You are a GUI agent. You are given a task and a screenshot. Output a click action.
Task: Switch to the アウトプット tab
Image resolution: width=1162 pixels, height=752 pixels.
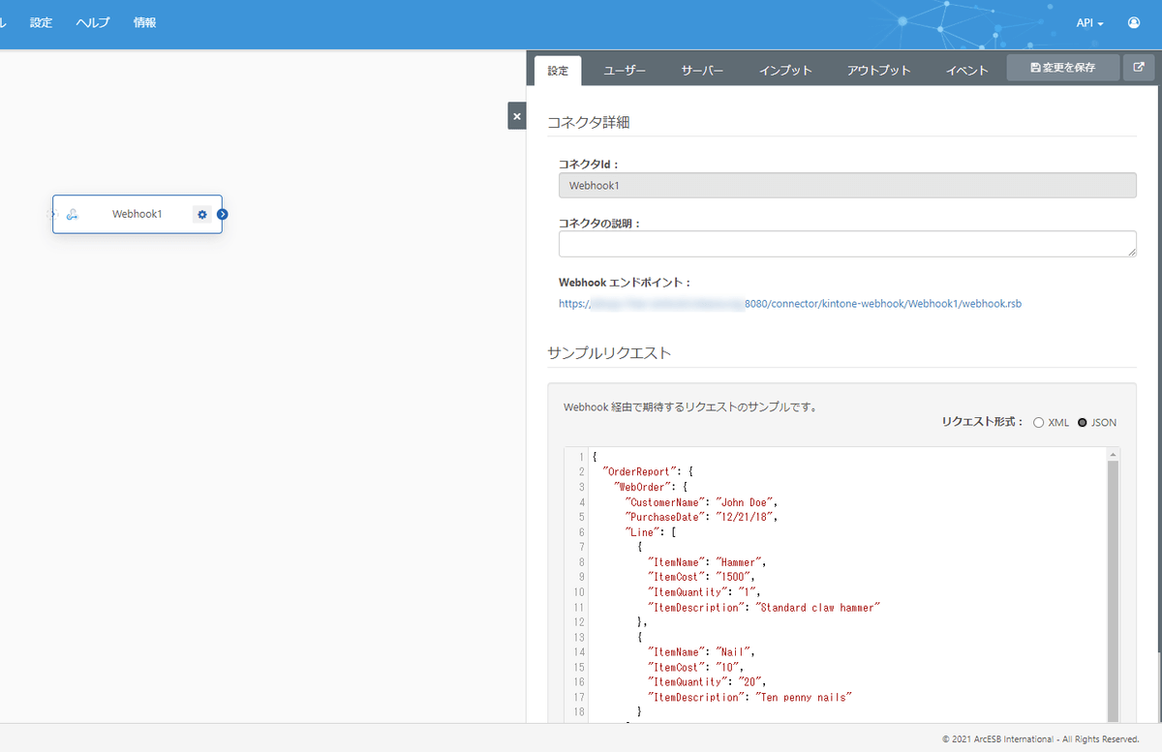pos(879,70)
